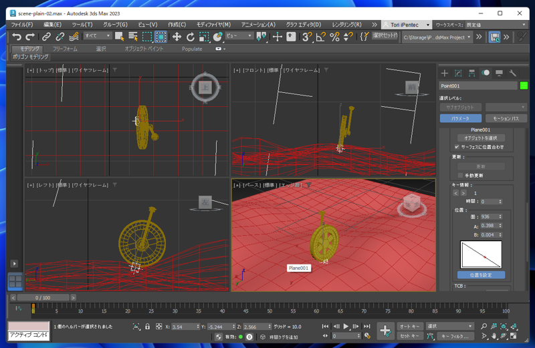Click the キー フィルタ... button
The height and width of the screenshot is (348, 535).
[455, 336]
